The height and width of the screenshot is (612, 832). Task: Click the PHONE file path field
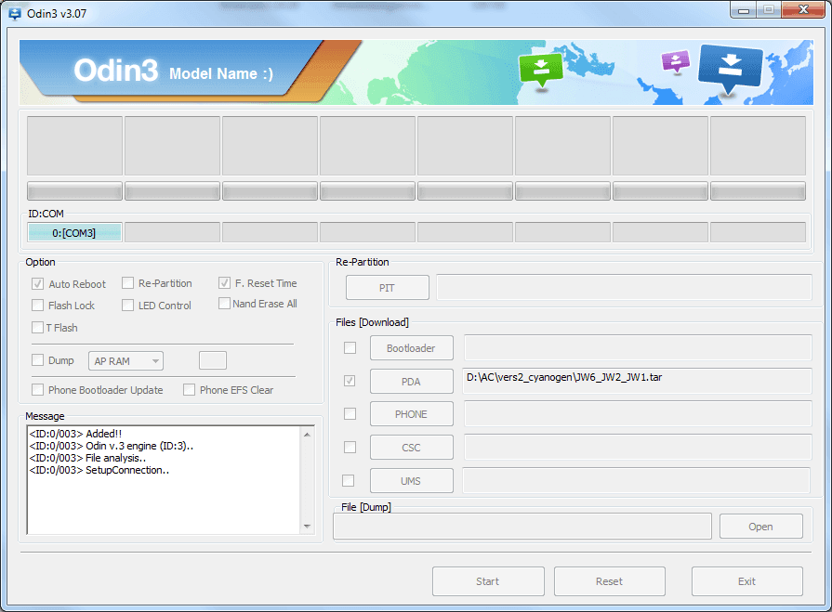point(638,414)
